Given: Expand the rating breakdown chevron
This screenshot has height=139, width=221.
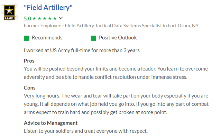Looking at the screenshot, I should (x=61, y=18).
